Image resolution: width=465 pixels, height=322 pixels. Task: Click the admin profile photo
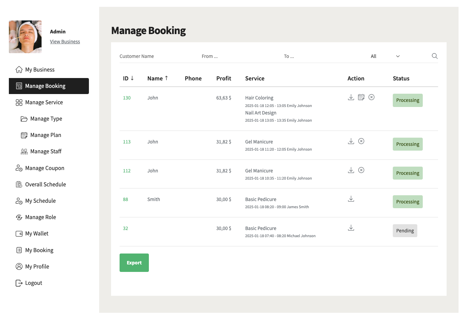point(25,37)
